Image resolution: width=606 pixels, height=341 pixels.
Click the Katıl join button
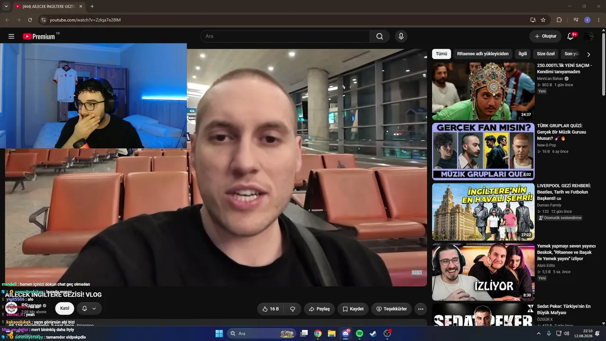64,308
